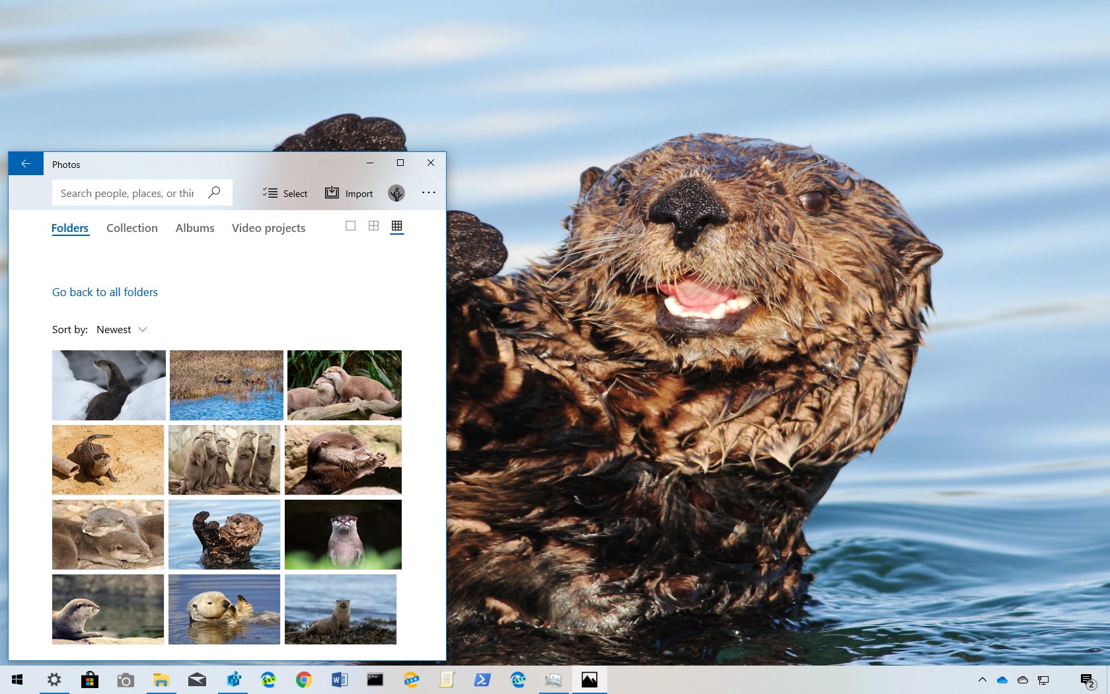Click the back arrow in Photos
Image resolution: width=1110 pixels, height=694 pixels.
26,163
